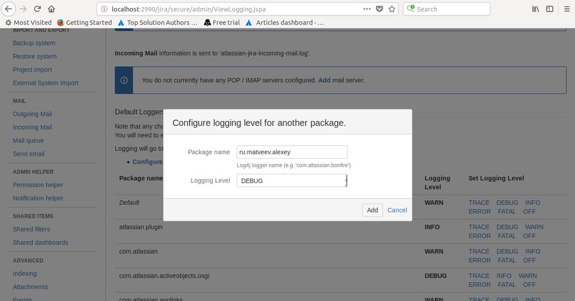Image resolution: width=575 pixels, height=301 pixels.
Task: Turn activeobjects.osgi logger OFF
Action: (x=529, y=285)
